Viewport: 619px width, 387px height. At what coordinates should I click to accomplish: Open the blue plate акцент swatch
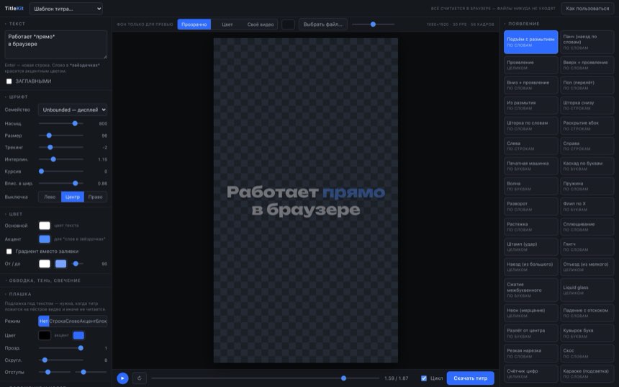point(78,336)
